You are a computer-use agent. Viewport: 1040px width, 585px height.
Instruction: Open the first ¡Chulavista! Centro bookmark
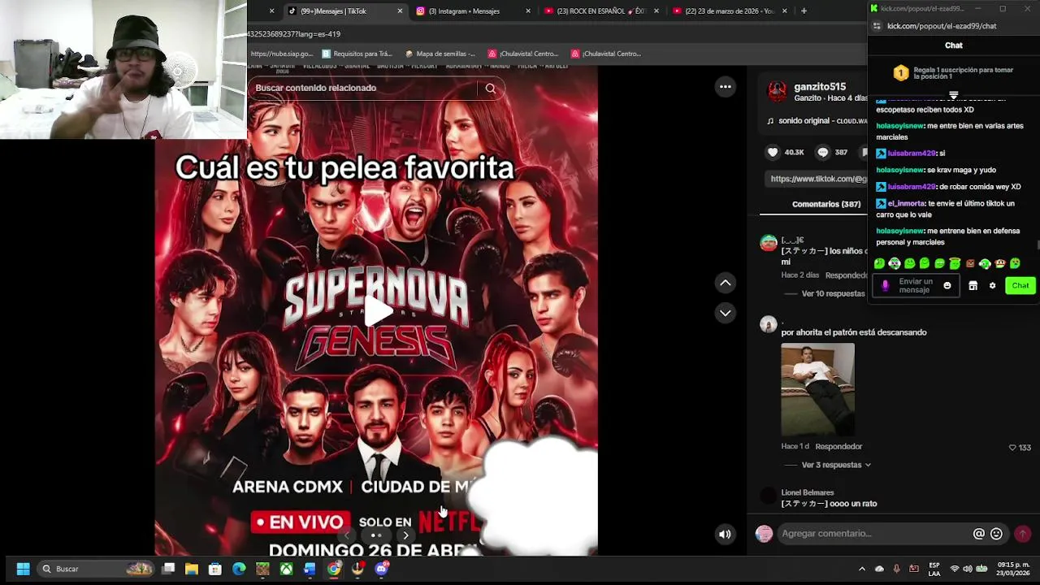522,54
